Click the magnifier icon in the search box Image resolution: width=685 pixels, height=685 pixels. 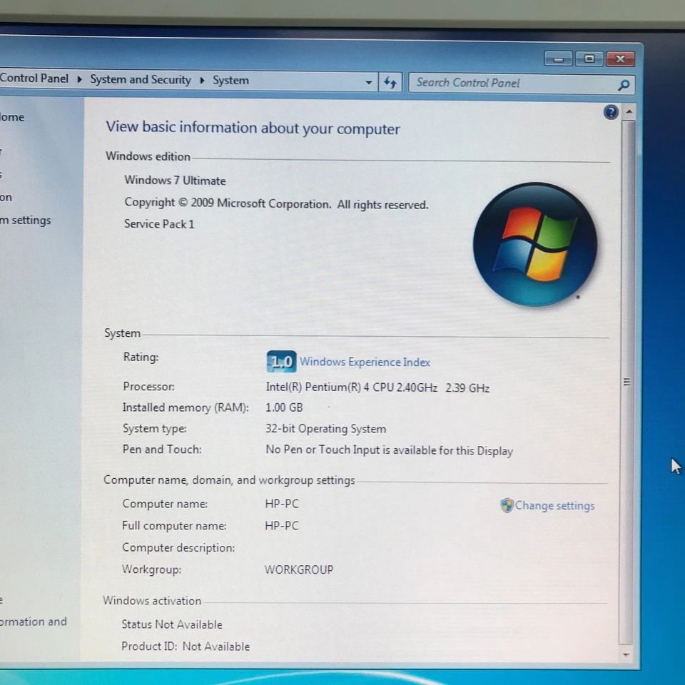tap(624, 84)
